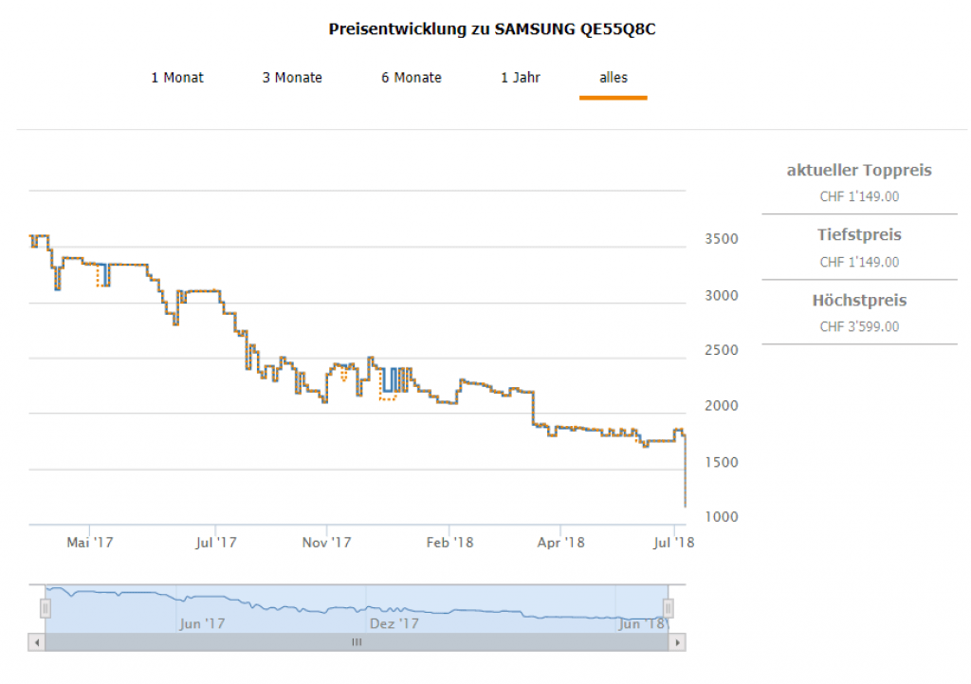Click the right scroll arrow of navigator
This screenshot has width=971, height=684.
click(x=677, y=642)
